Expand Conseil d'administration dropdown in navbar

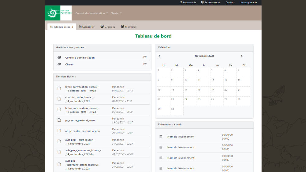point(91,13)
